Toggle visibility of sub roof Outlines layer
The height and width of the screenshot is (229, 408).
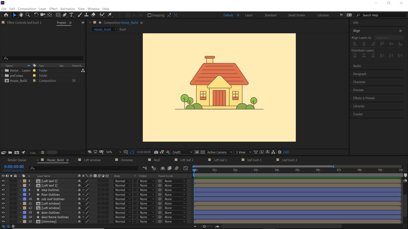[x=3, y=199]
